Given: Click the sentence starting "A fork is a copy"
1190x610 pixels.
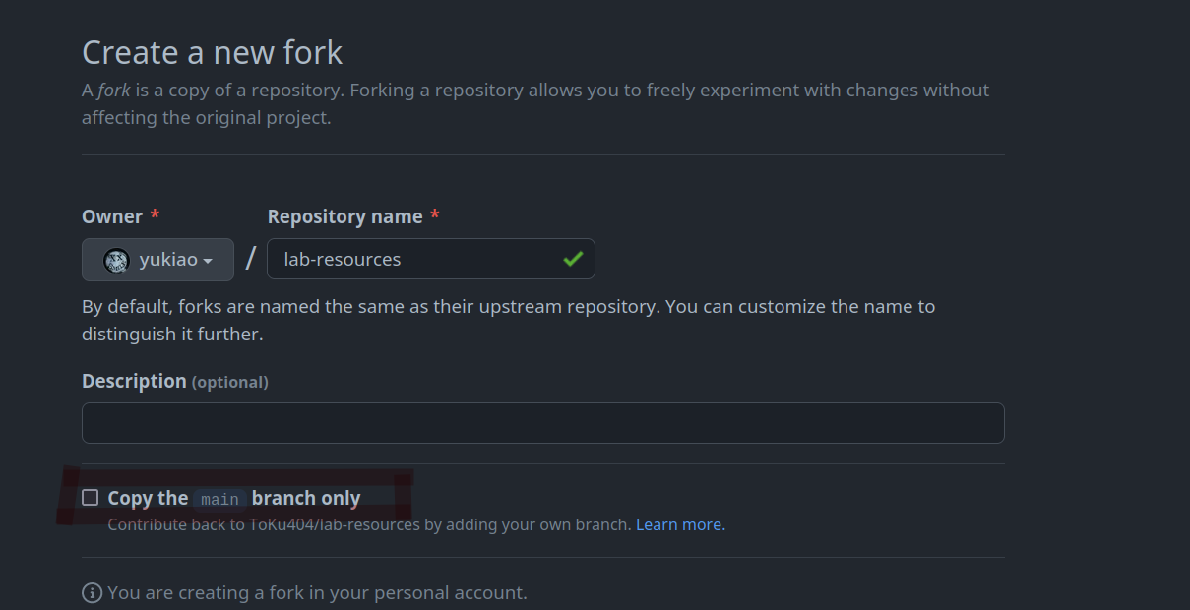Looking at the screenshot, I should click(x=535, y=103).
